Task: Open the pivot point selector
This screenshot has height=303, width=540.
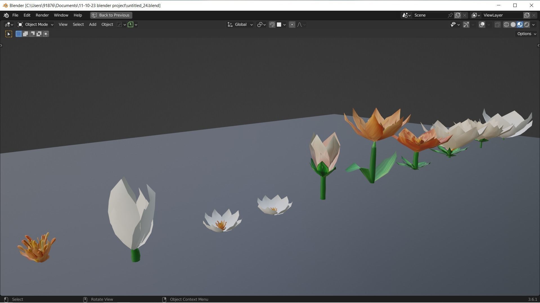Action: click(x=261, y=25)
